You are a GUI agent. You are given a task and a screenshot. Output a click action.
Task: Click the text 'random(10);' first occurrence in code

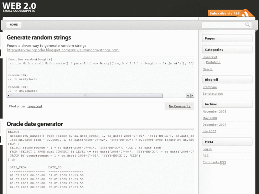[x=18, y=75]
